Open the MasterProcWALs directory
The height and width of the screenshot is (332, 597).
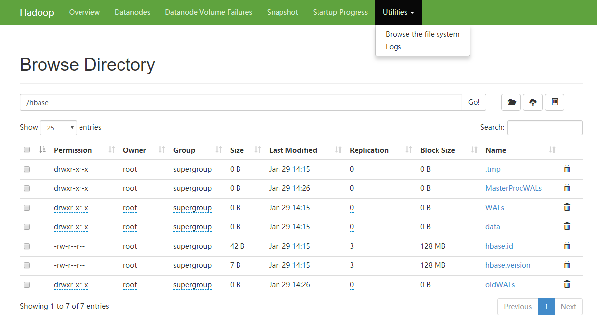click(514, 188)
